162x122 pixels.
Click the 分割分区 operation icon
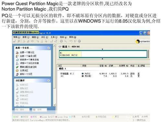coord(17,99)
